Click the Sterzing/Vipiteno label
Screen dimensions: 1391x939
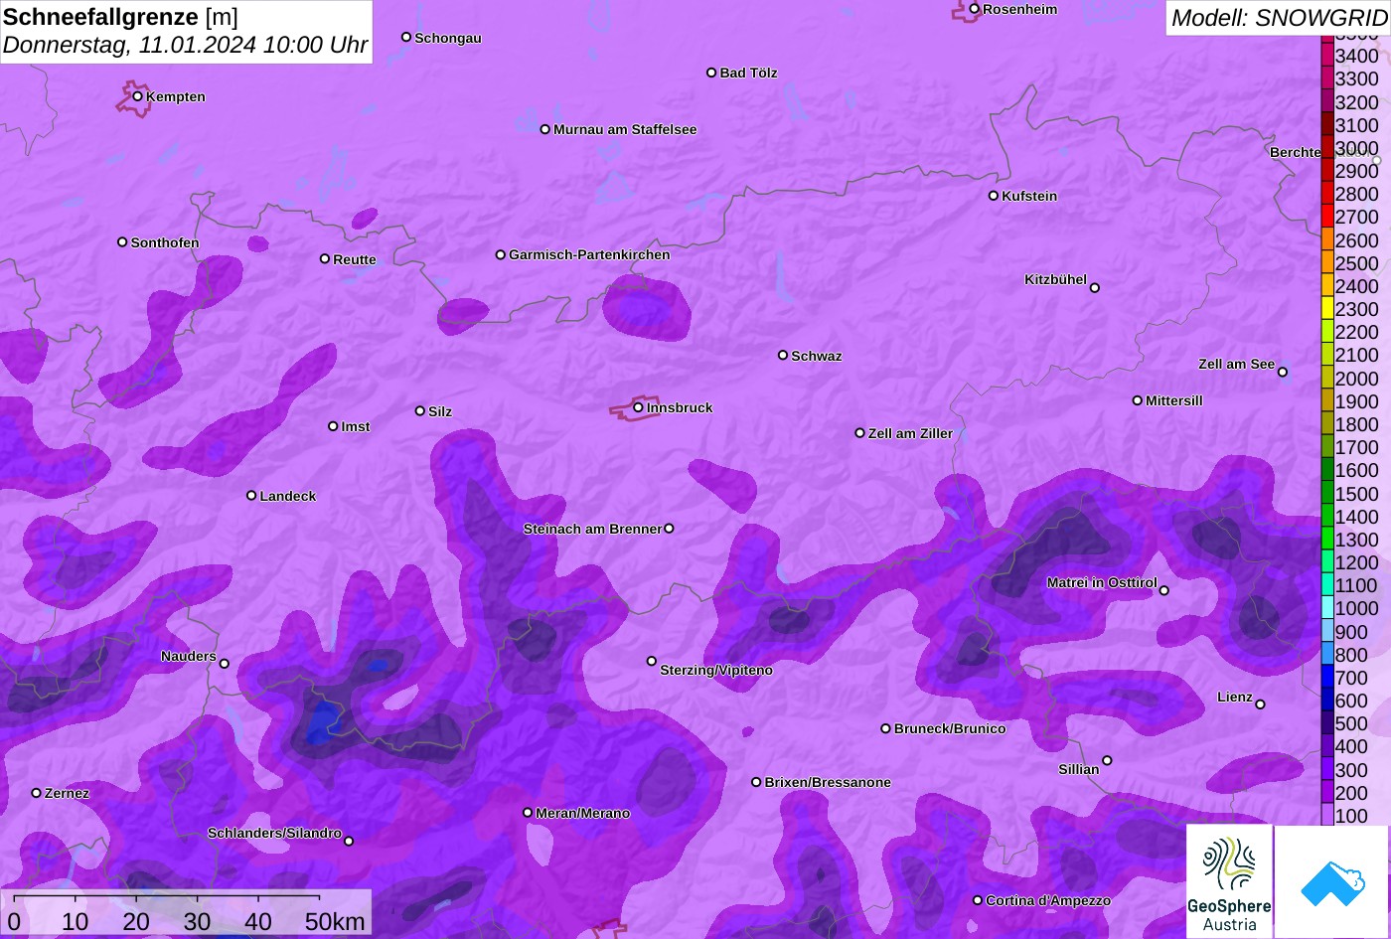(x=716, y=671)
